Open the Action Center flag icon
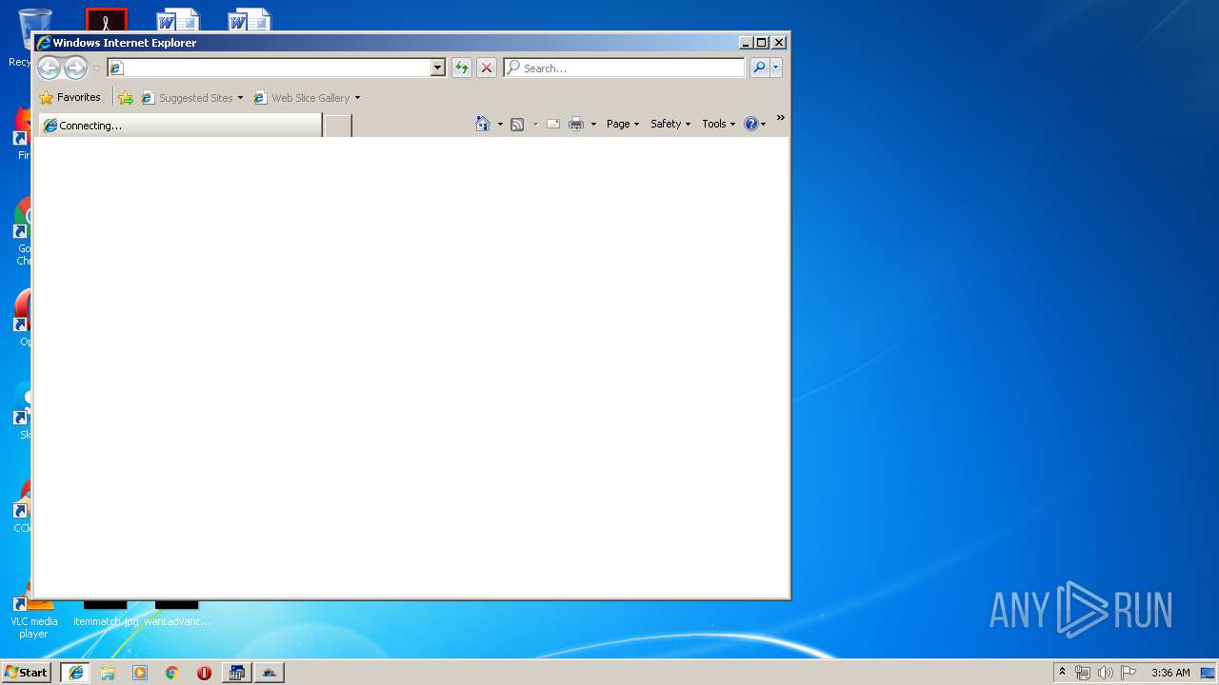This screenshot has width=1219, height=685. pyautogui.click(x=1129, y=673)
